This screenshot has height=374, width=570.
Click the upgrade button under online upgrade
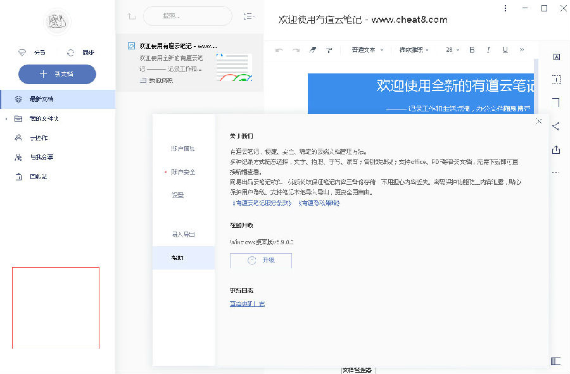[x=261, y=260]
